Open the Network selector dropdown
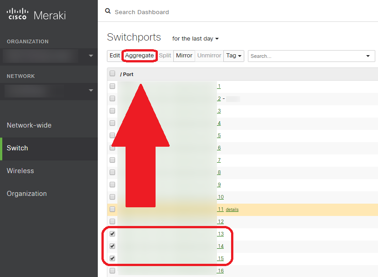Screen dimensions: 378x277 [91, 91]
